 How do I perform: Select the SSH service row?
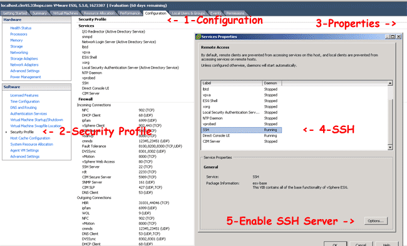pyautogui.click(x=242, y=130)
